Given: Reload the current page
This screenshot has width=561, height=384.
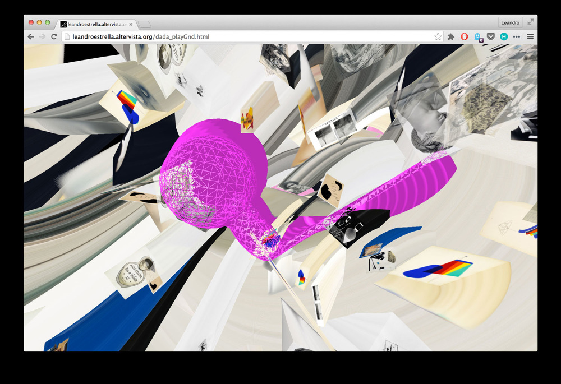Looking at the screenshot, I should pyautogui.click(x=54, y=36).
